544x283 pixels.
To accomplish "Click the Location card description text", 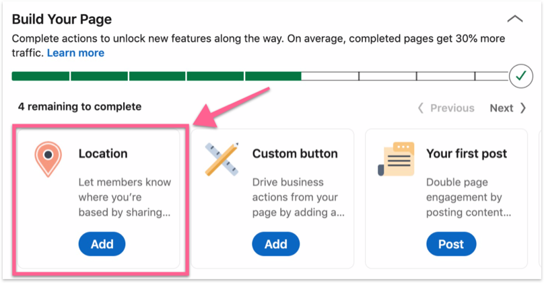I will coord(125,197).
